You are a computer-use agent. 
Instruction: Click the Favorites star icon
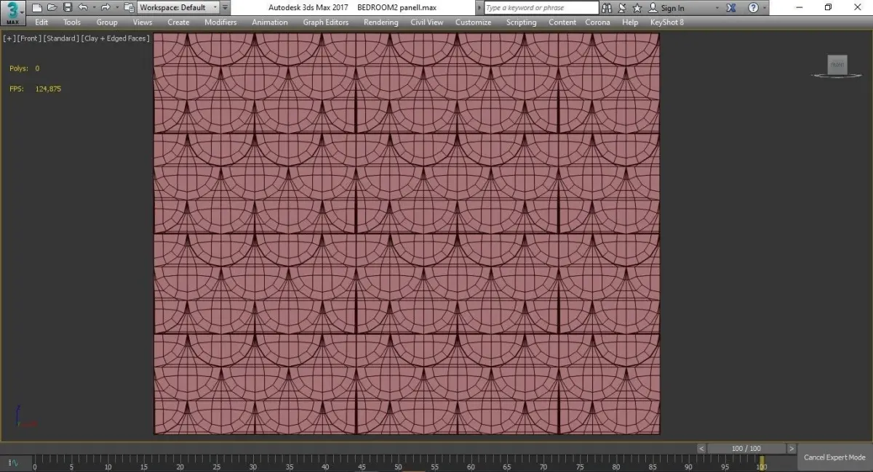[x=637, y=8]
